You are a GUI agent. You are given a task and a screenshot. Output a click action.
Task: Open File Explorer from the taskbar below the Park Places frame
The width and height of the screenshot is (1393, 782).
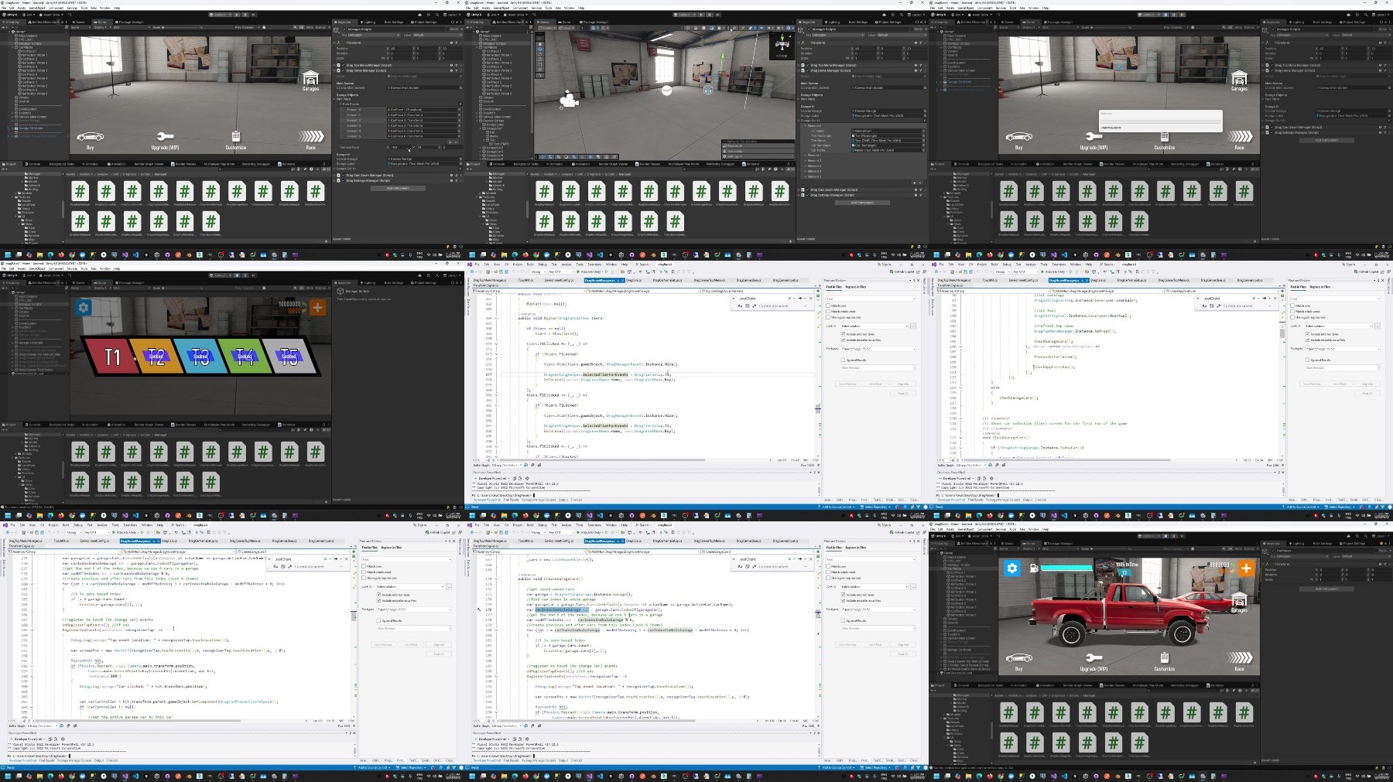(39, 254)
